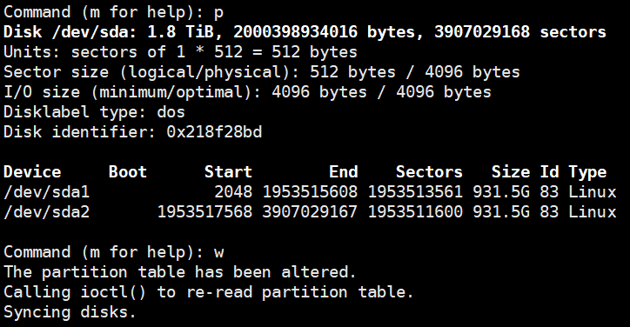The width and height of the screenshot is (630, 327).
Task: Click sda2 start sector 1953517568
Action: [204, 212]
